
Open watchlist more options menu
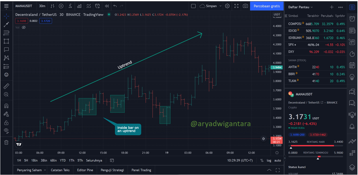(340, 7)
